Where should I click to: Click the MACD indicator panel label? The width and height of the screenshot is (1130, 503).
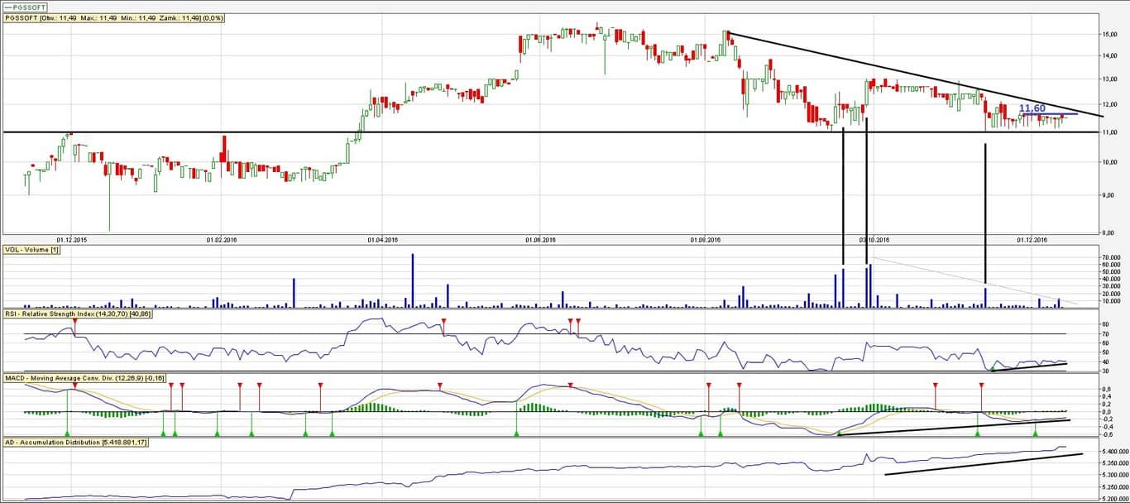[x=84, y=378]
